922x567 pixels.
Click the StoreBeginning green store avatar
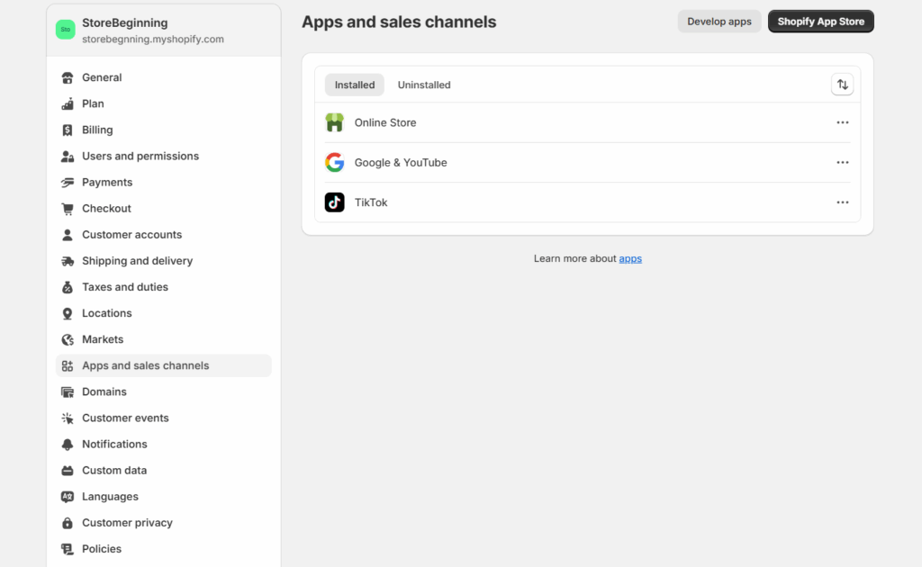tap(65, 30)
